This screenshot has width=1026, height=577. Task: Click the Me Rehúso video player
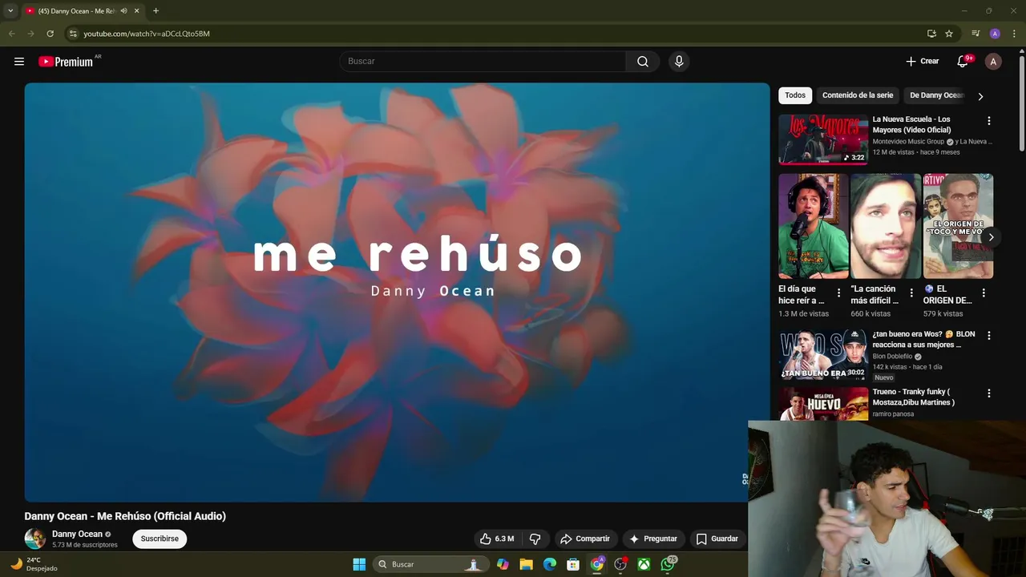(x=397, y=293)
